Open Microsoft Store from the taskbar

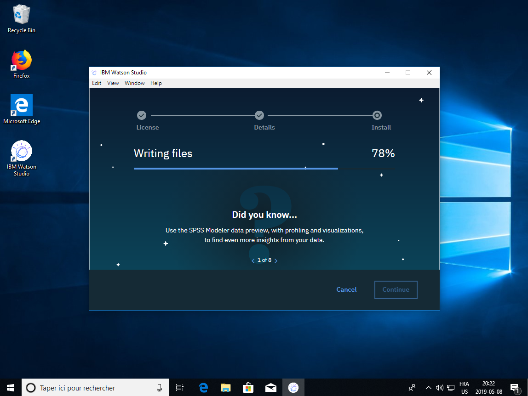tap(248, 388)
